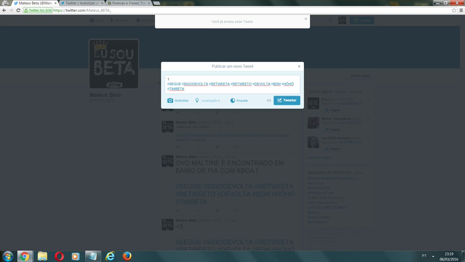Like the OVO MALTINE tweet heart icon
The image size is (465, 262).
217,211
